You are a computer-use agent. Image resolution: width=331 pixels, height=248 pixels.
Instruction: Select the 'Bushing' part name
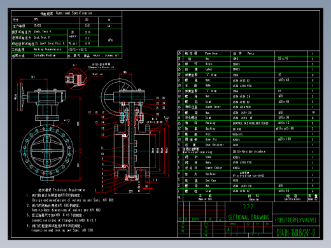(x=210, y=128)
